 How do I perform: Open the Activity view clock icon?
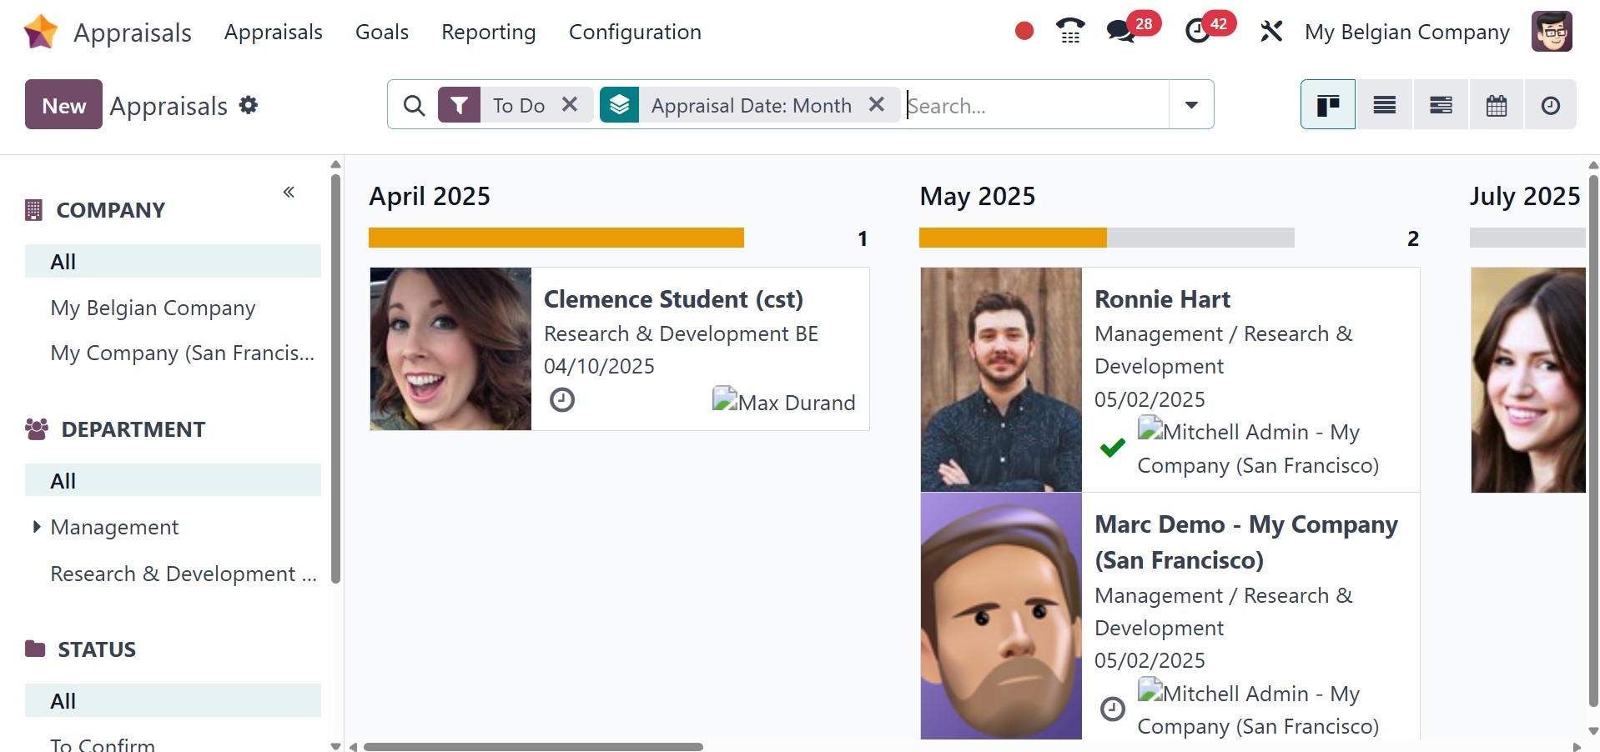[1550, 105]
